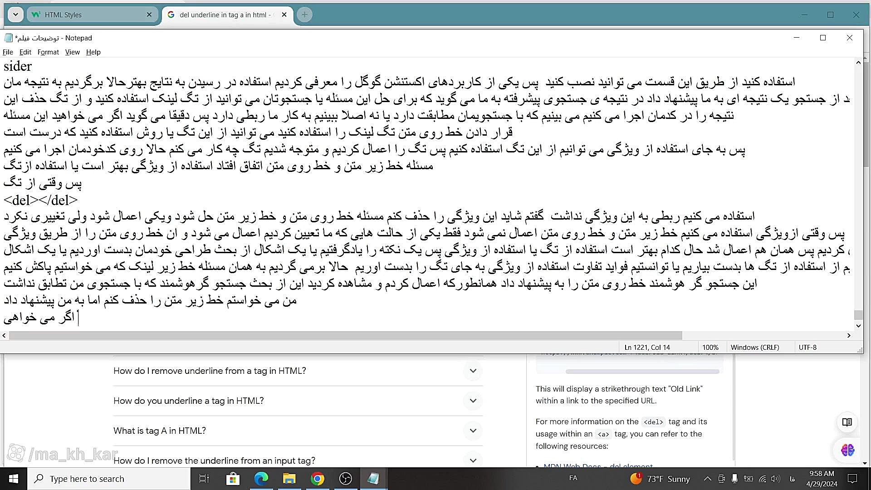
Task: Expand 'What is tag A in HTML?' question
Action: click(x=298, y=431)
